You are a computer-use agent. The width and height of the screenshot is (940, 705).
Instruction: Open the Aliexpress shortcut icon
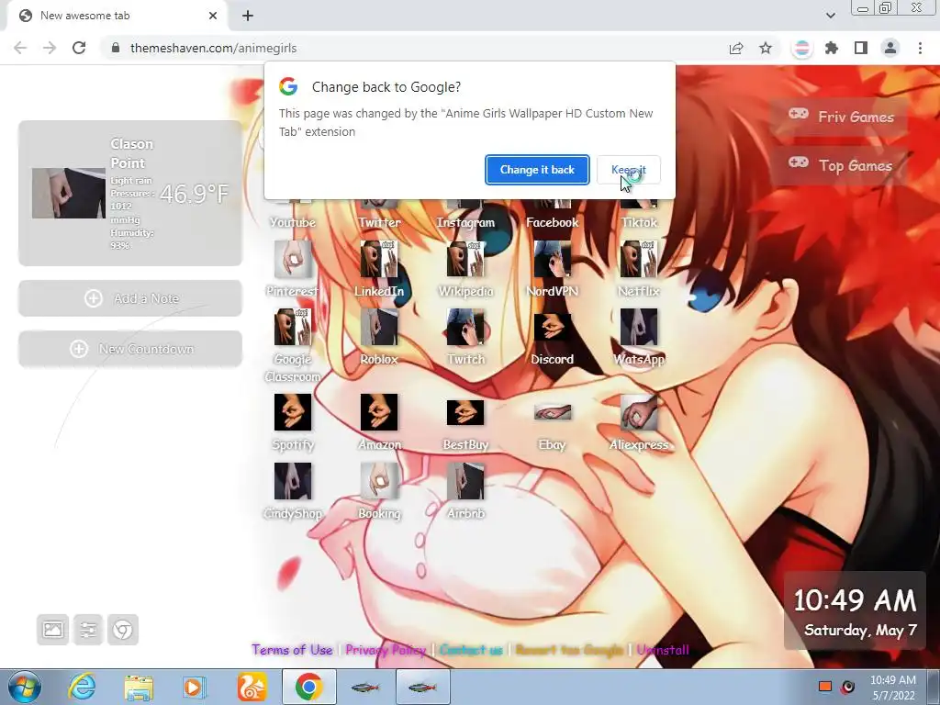(639, 412)
